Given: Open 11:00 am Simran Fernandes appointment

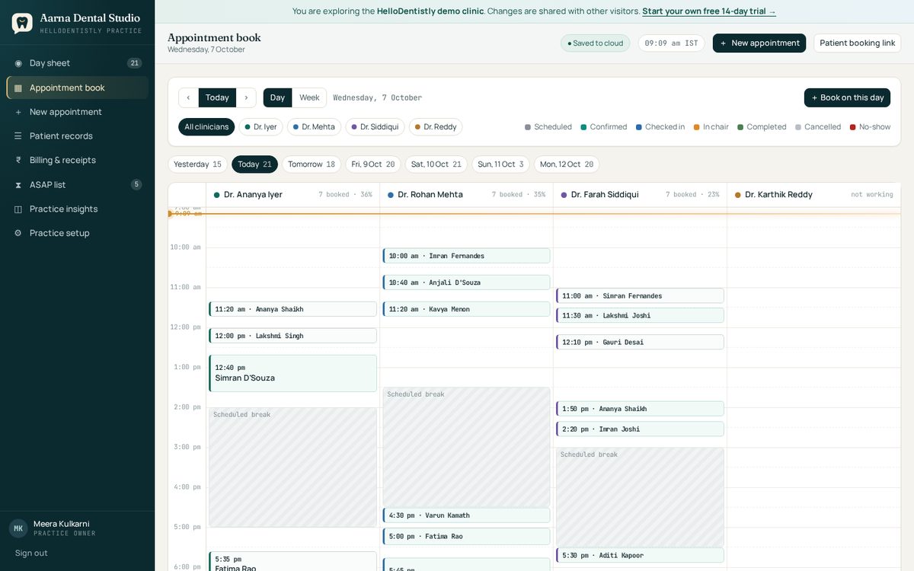Looking at the screenshot, I should [640, 295].
